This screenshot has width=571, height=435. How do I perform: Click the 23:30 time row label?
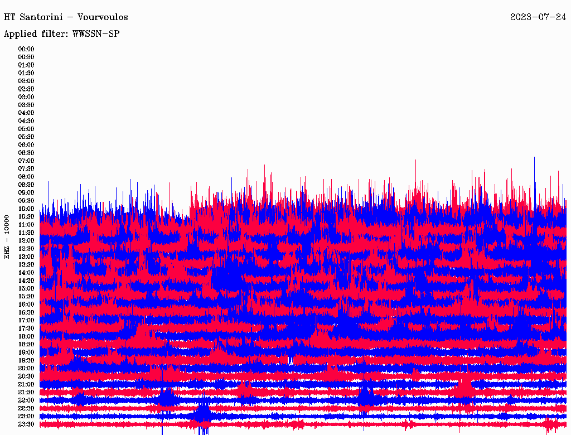(x=26, y=424)
